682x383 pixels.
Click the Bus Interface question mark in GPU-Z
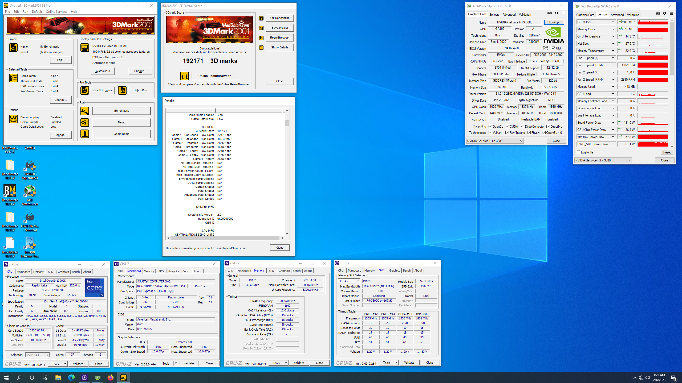click(563, 61)
